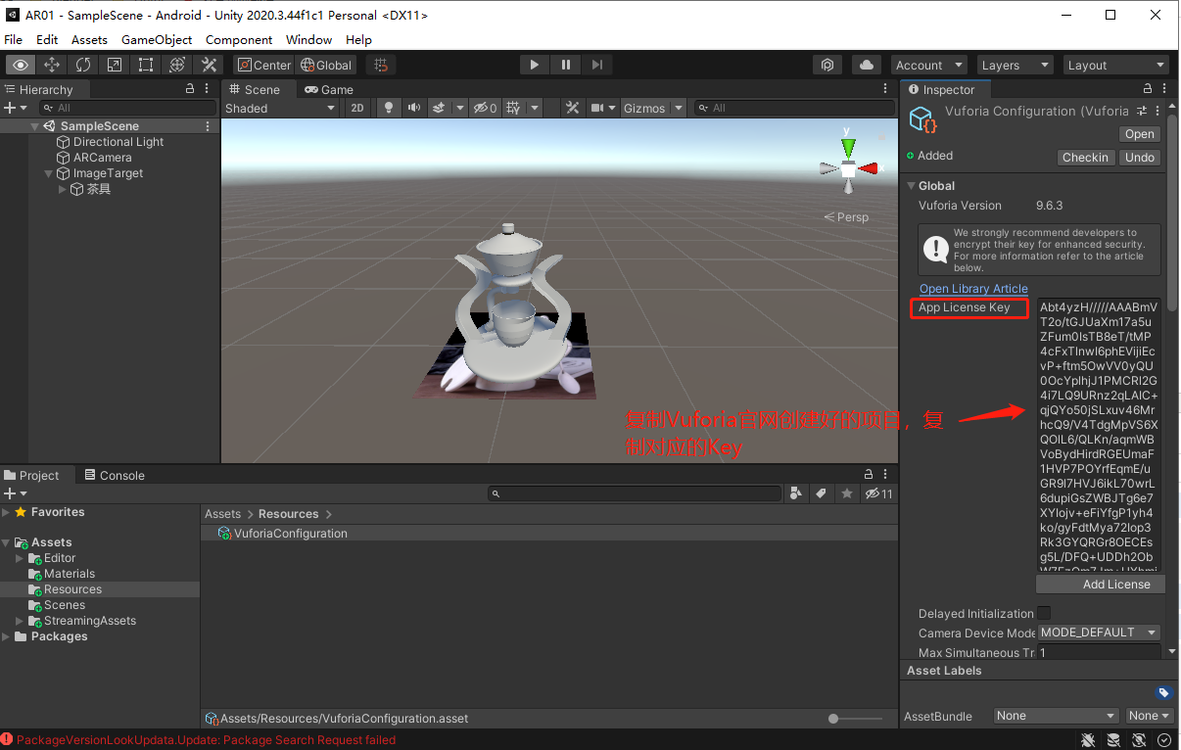
Task: Collapse the Global section in Inspector
Action: pyautogui.click(x=911, y=185)
